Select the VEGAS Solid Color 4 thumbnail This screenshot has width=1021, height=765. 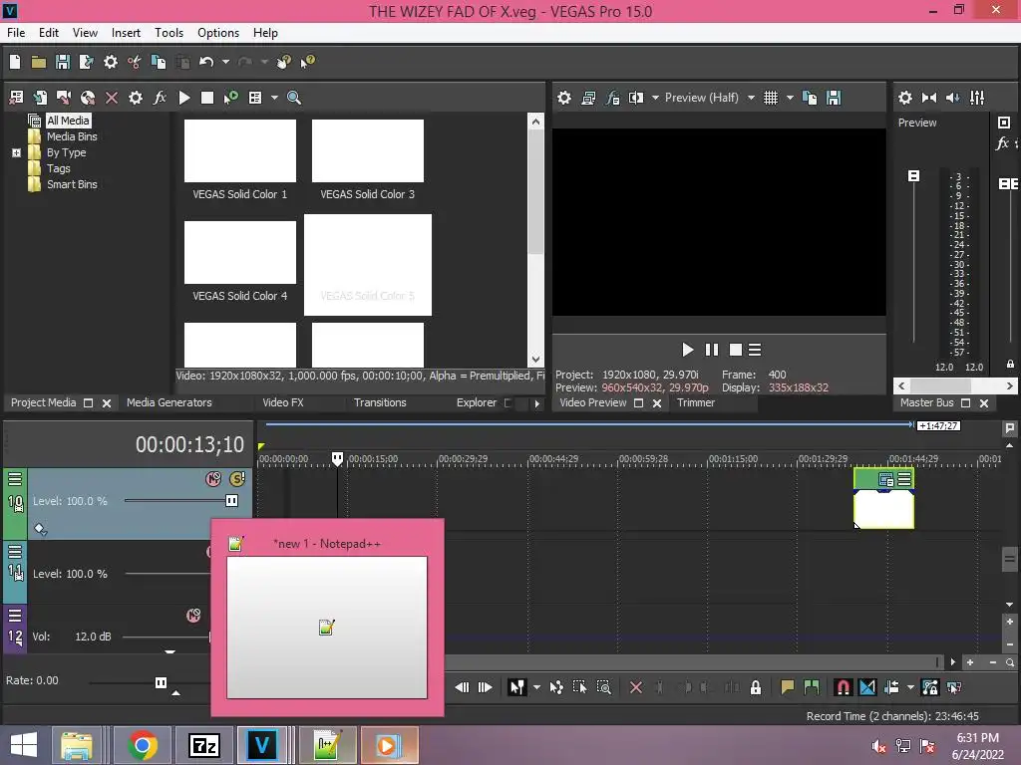click(239, 252)
